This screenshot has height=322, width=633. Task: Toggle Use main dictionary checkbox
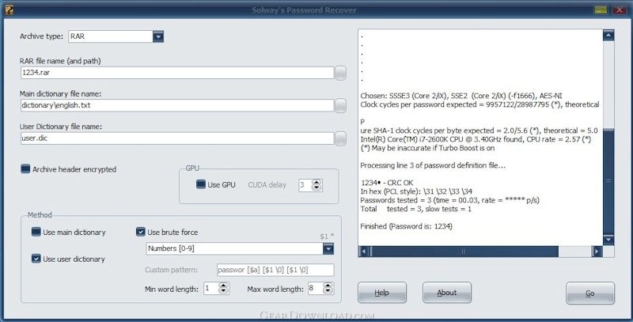[x=36, y=232]
